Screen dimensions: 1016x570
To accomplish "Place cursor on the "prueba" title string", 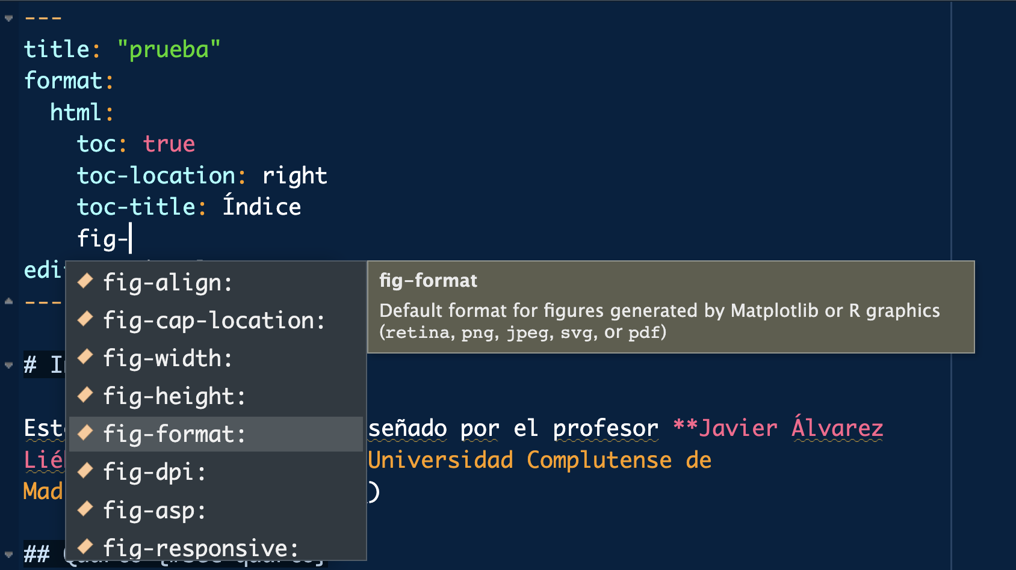I will click(x=169, y=49).
